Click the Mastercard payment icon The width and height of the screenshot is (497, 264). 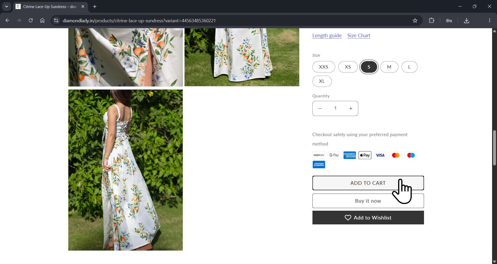point(396,155)
